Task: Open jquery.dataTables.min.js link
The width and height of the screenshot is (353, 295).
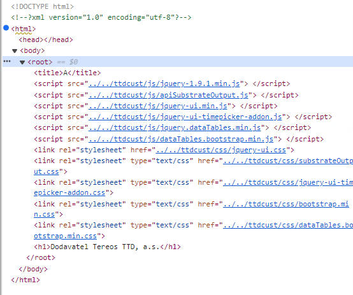Action: pyautogui.click(x=175, y=127)
